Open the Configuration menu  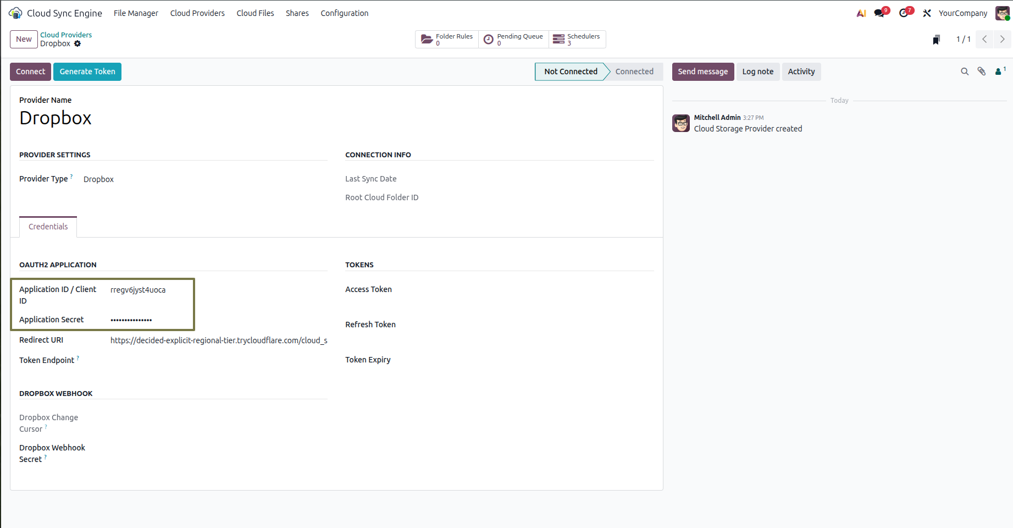pyautogui.click(x=345, y=13)
